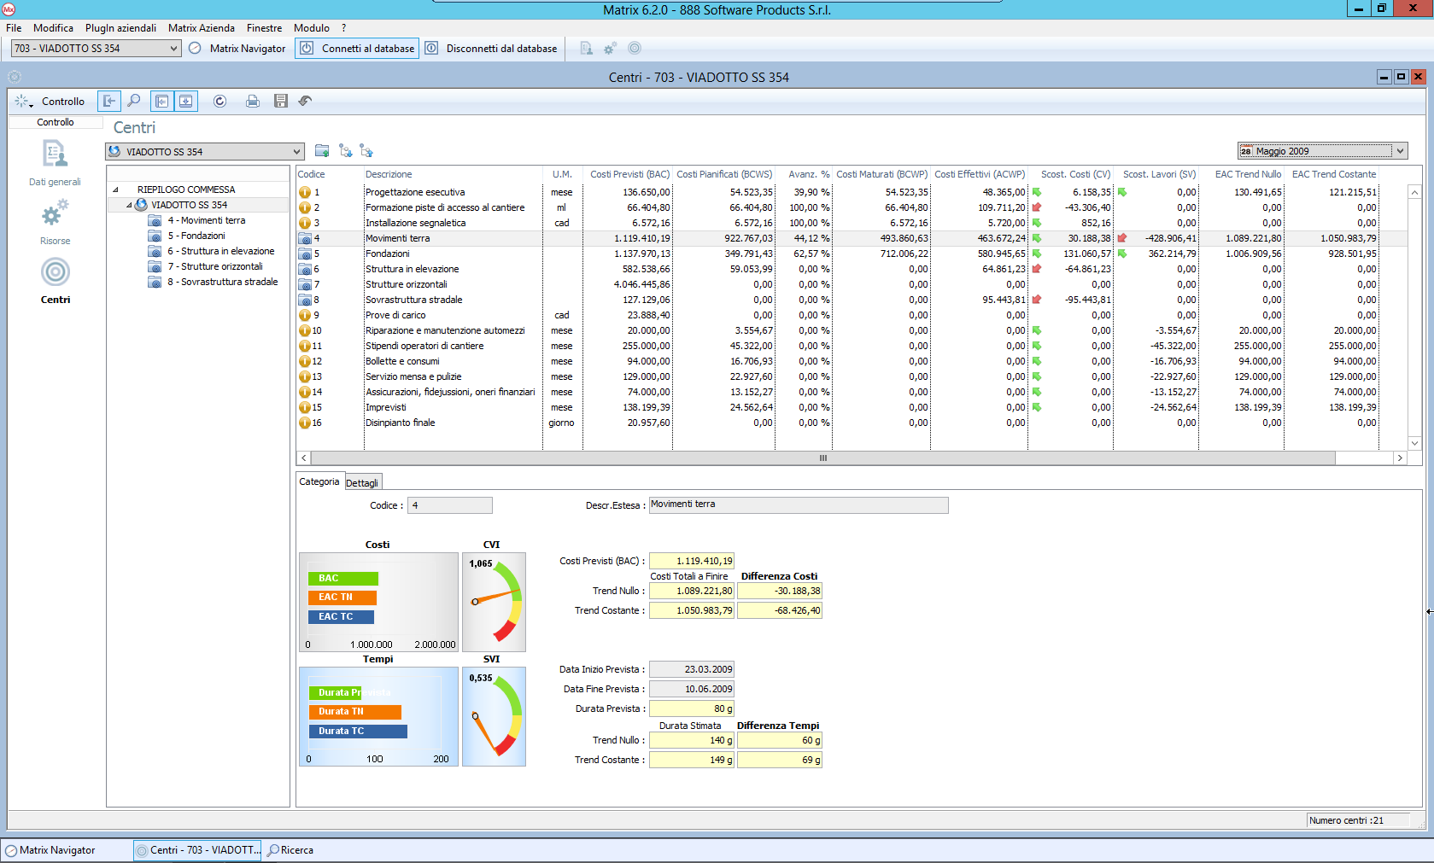Click the add-folder icon beside VIADOTTO dropdown
This screenshot has width=1434, height=863.
(322, 151)
